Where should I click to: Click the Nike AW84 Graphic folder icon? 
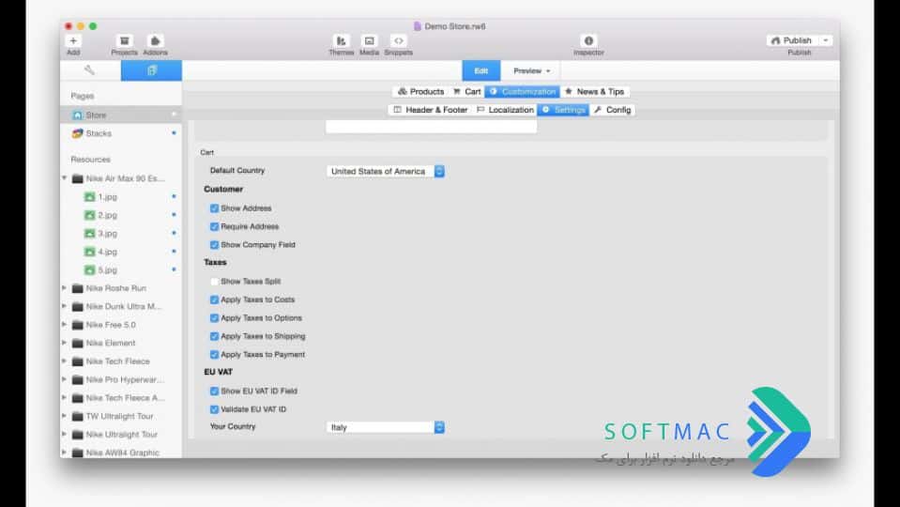(78, 453)
